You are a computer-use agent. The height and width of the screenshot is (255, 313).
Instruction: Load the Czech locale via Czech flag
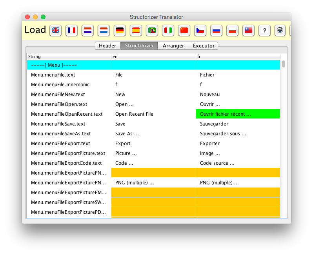coord(200,30)
